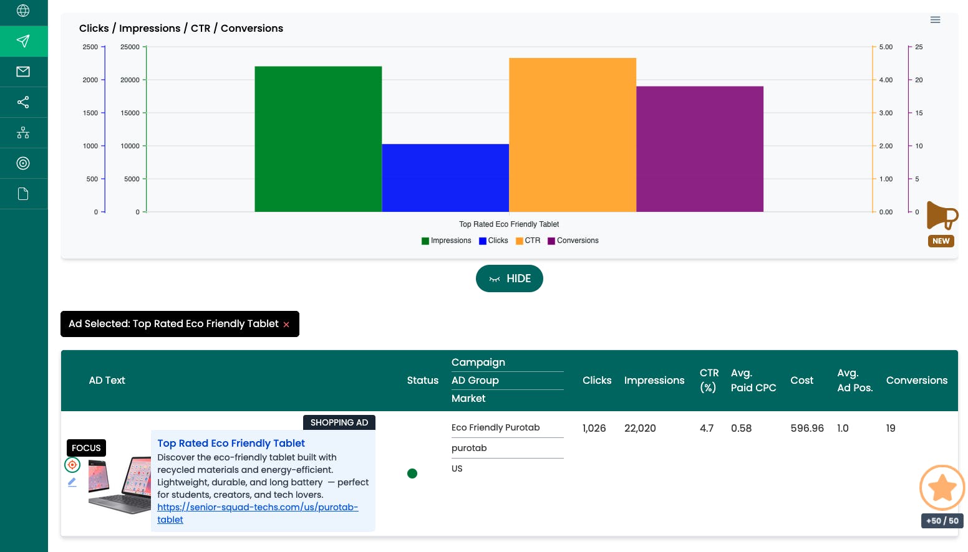Click the tablet product thumbnail image
968x552 pixels.
(120, 485)
